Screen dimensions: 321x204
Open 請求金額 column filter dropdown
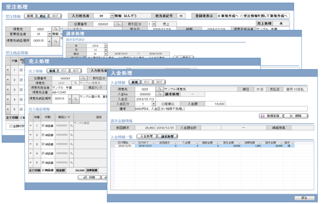pyautogui.click(x=281, y=143)
